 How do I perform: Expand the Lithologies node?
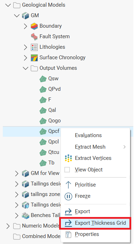[x=26, y=47]
